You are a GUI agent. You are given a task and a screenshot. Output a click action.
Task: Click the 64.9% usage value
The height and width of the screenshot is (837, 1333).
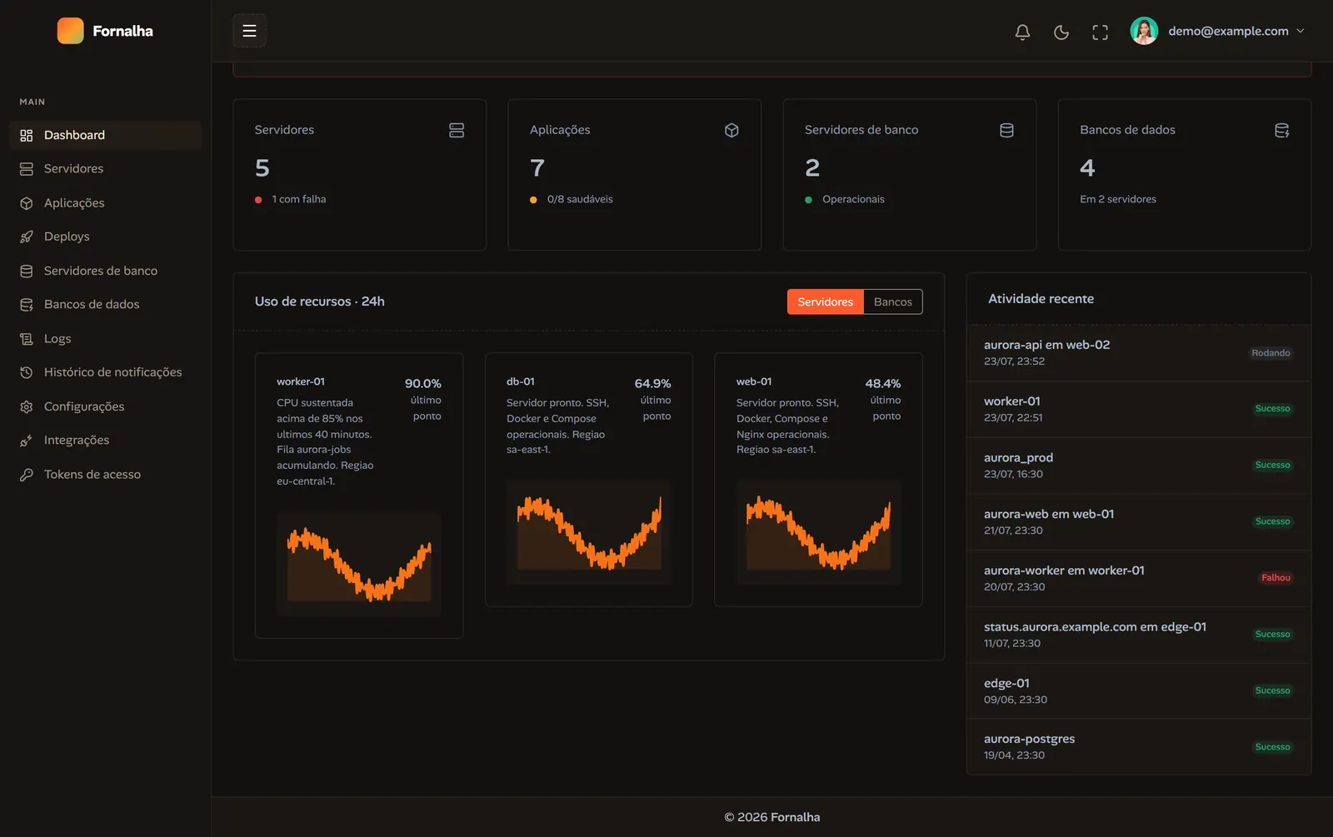pos(653,384)
